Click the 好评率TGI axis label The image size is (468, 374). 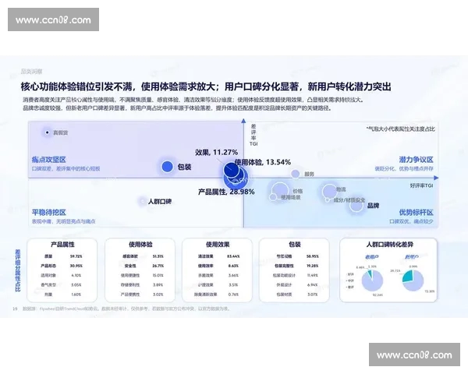421,185
